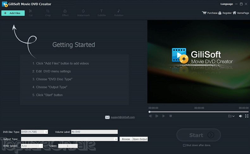Screen dimensions: 250x154
Task: Open the Language menu
Action: (227, 4)
